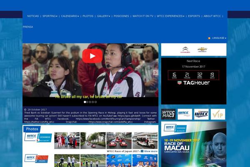Click the TAG Heuer sponsor logo
This screenshot has width=250, height=167.
click(194, 83)
